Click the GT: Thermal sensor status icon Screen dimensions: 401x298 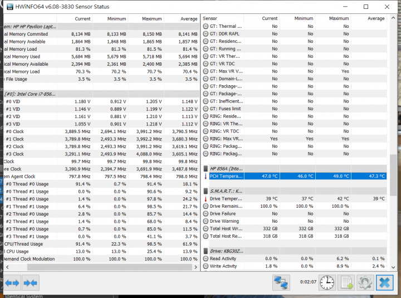[206, 26]
